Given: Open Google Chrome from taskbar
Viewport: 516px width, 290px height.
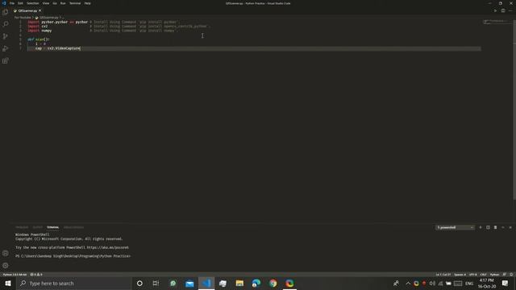Looking at the screenshot, I should [x=273, y=283].
